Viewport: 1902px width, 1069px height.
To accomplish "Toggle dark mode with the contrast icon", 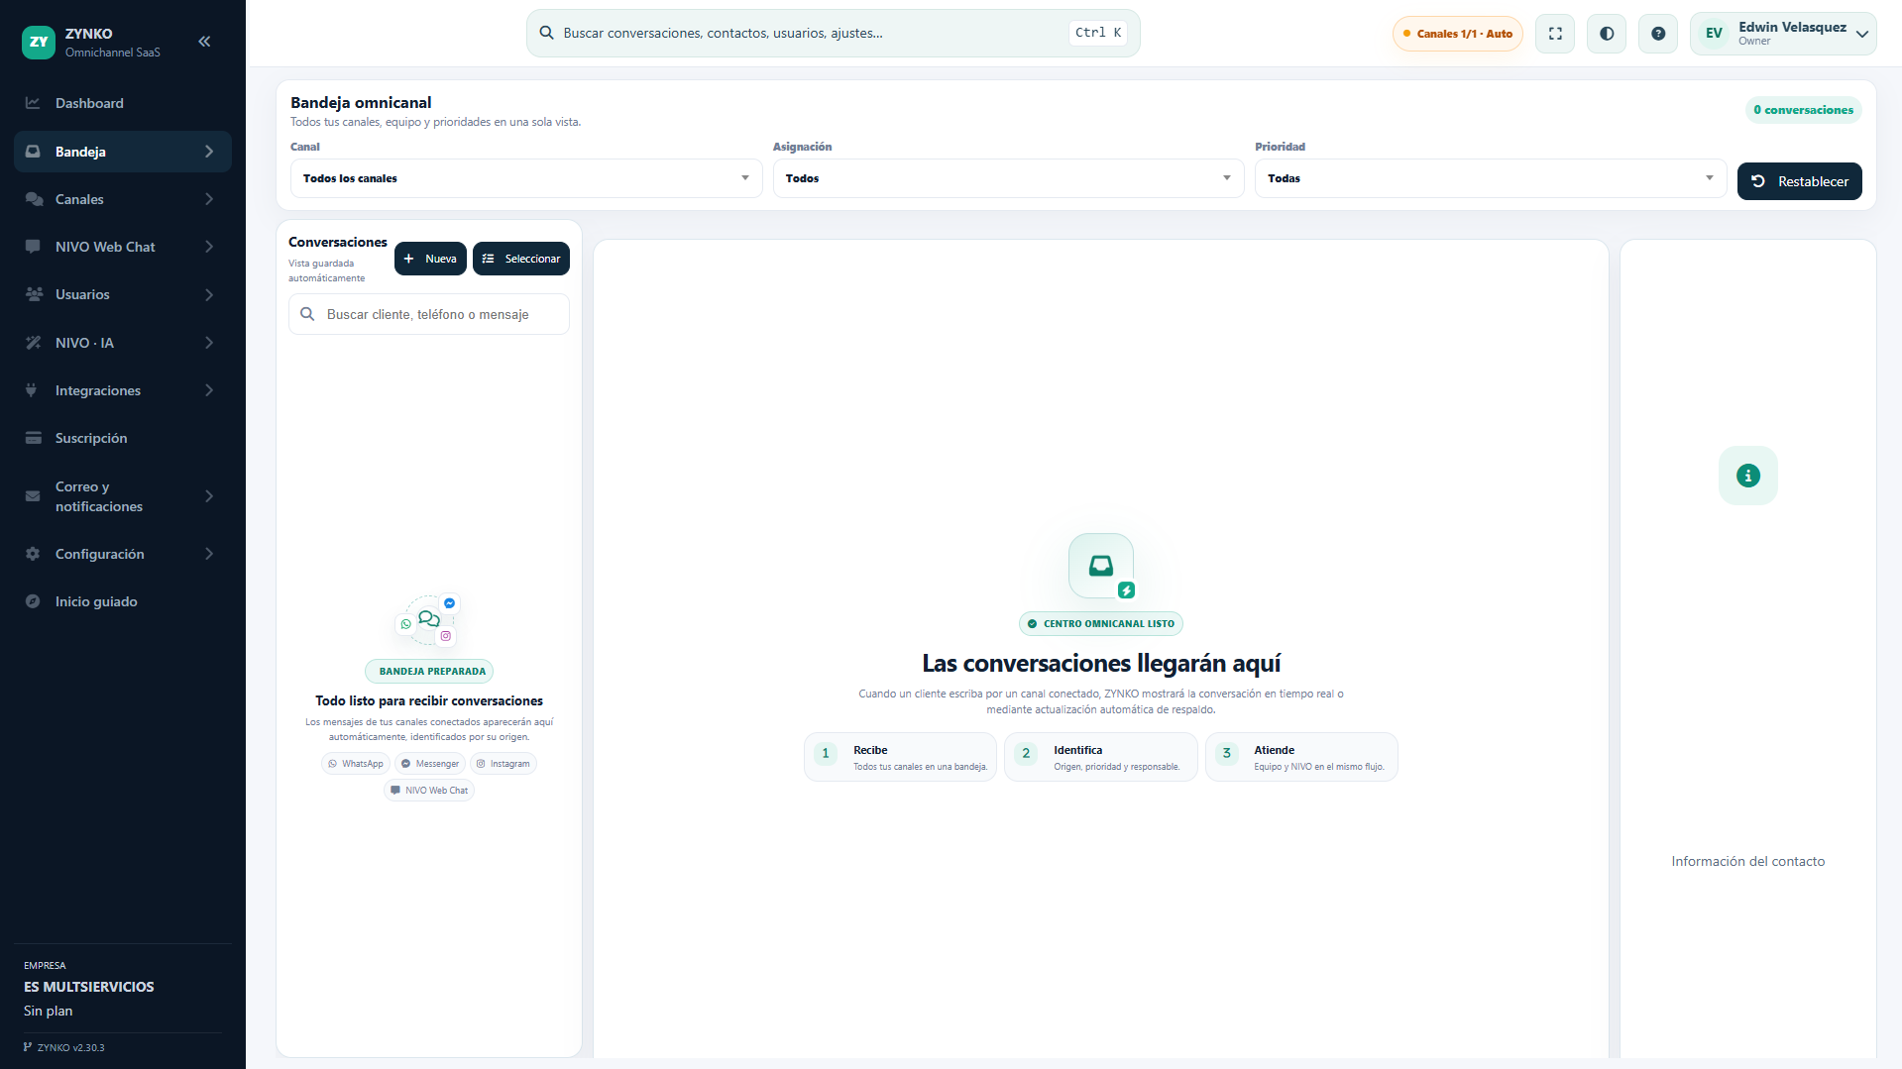I will tap(1607, 34).
